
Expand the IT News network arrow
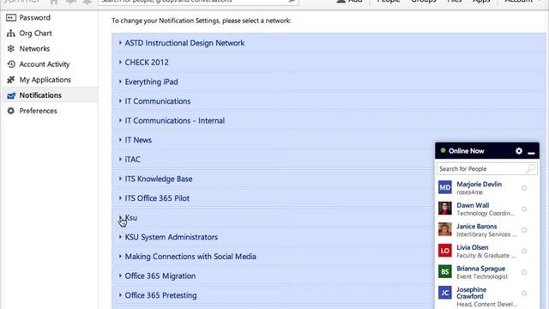pos(120,140)
